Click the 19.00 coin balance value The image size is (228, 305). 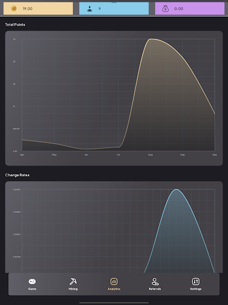pyautogui.click(x=27, y=8)
